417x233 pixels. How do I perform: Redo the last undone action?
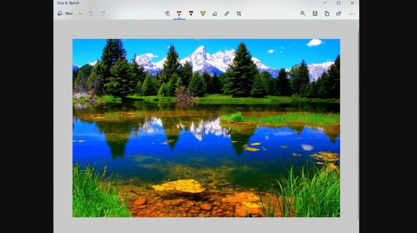(x=103, y=13)
